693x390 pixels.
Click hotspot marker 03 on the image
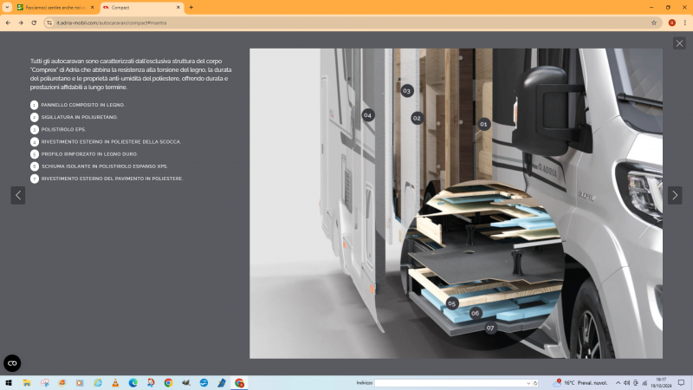click(x=406, y=90)
